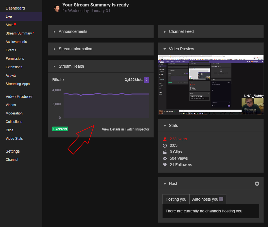Open Collections in the sidebar
The image size is (268, 227).
14,122
